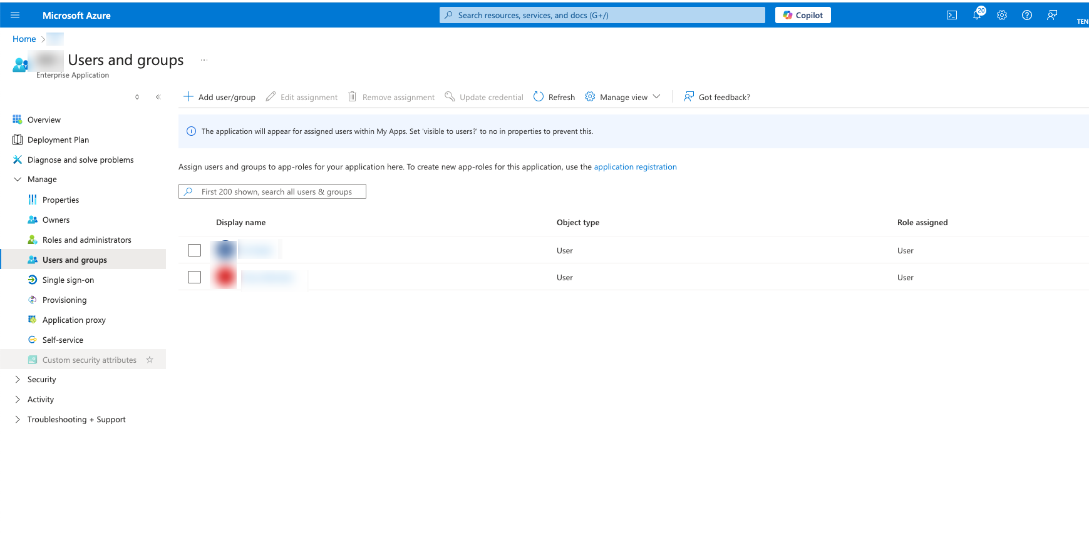The width and height of the screenshot is (1089, 533).
Task: Open the top bar feedback icon
Action: pyautogui.click(x=1052, y=16)
